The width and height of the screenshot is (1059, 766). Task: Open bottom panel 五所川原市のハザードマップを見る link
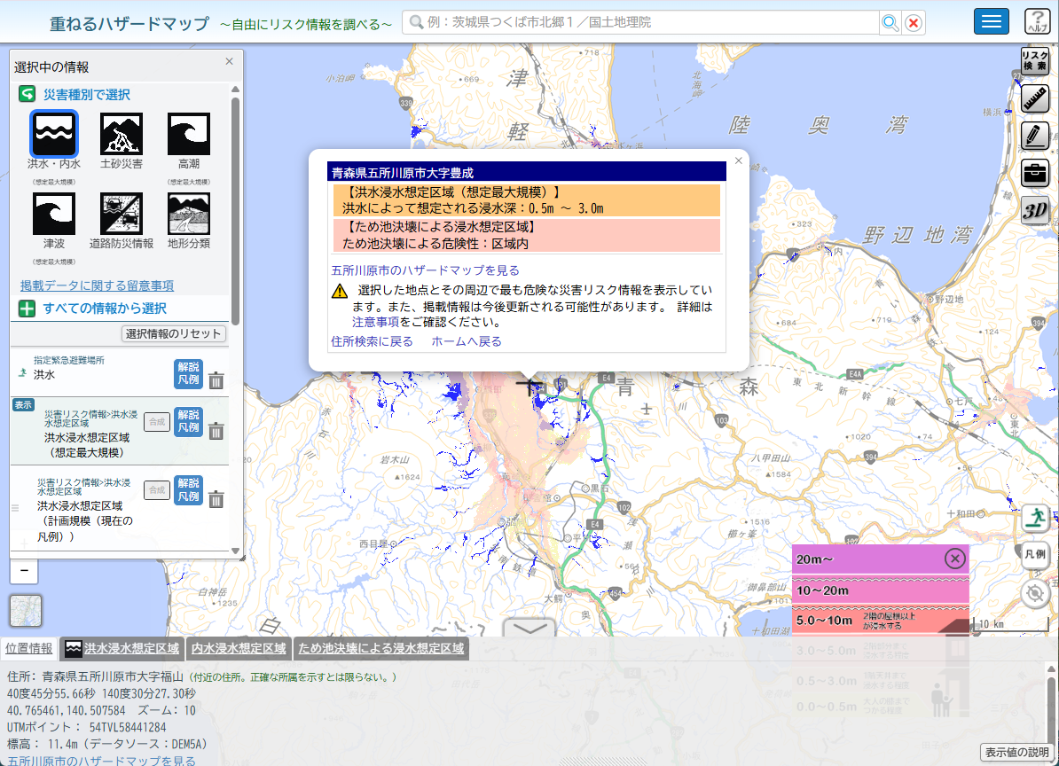tap(101, 760)
